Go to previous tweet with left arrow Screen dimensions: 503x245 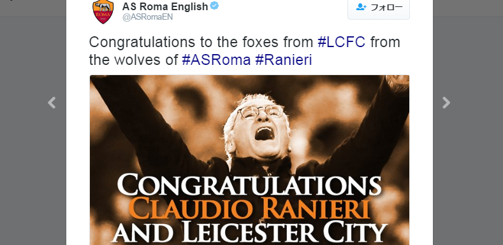[x=52, y=103]
